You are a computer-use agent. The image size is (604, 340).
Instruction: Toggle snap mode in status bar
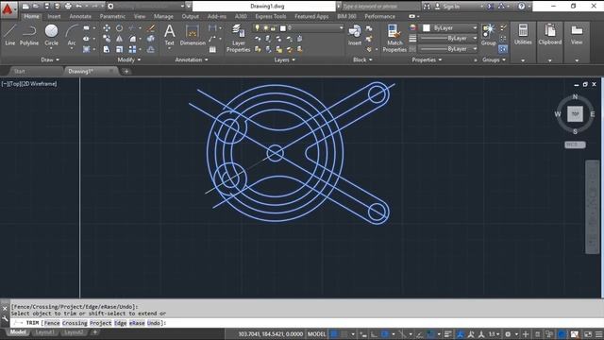[344, 334]
